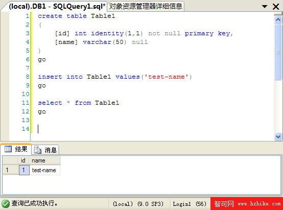Image resolution: width=283 pixels, height=210 pixels.
Task: Click the Login1 (56) status bar section
Action: [x=190, y=204]
